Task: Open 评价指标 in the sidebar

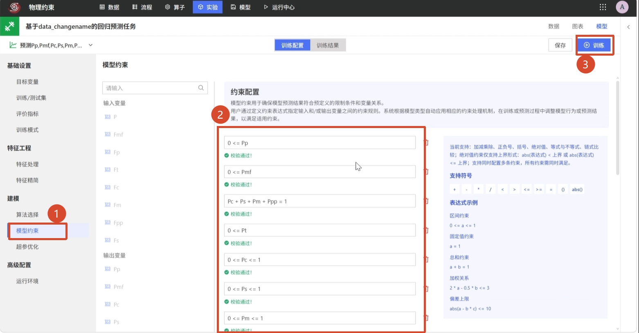Action: tap(27, 114)
